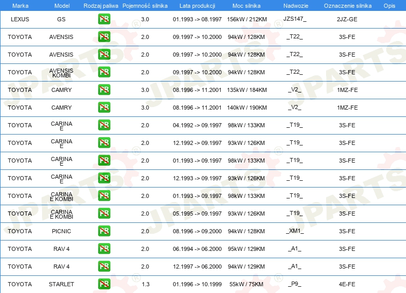Viewport: 406px width, 293px height.
Task: Select the 95kW / 129KM power cell
Action: pos(246,249)
